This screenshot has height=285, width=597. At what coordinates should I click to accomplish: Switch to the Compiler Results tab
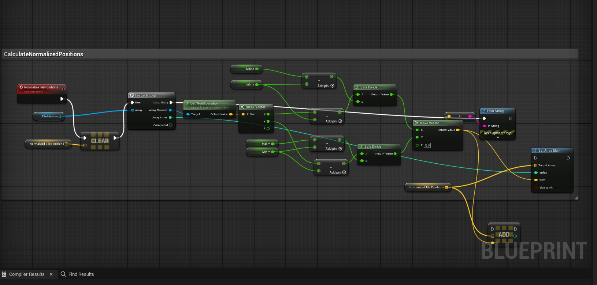coord(26,274)
